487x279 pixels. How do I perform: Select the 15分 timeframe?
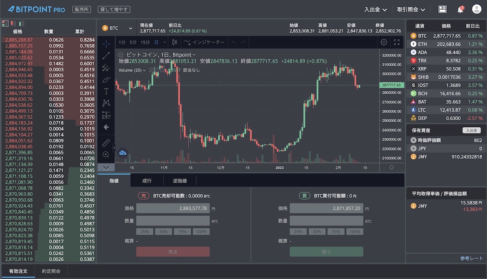145,42
